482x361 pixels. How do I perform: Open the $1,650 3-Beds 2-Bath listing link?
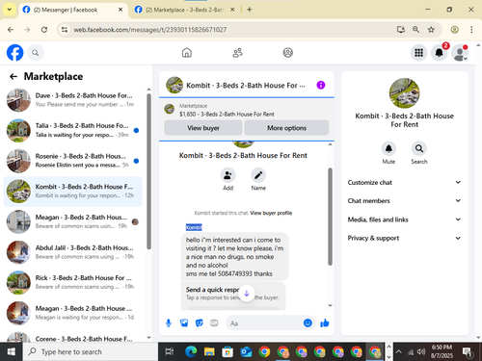(227, 114)
